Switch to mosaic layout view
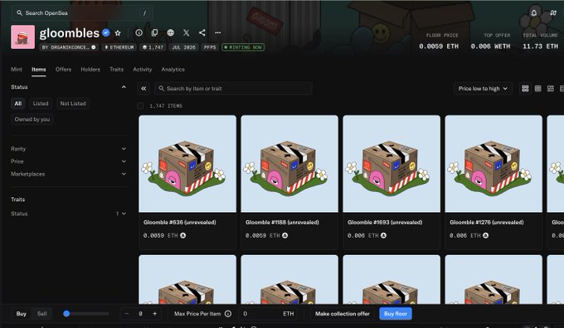The image size is (564, 328). 551,89
